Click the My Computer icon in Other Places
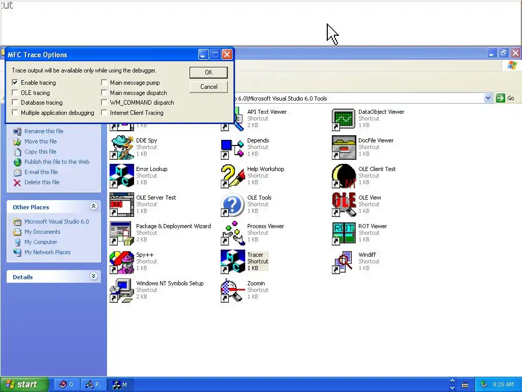The image size is (522, 392). point(17,242)
